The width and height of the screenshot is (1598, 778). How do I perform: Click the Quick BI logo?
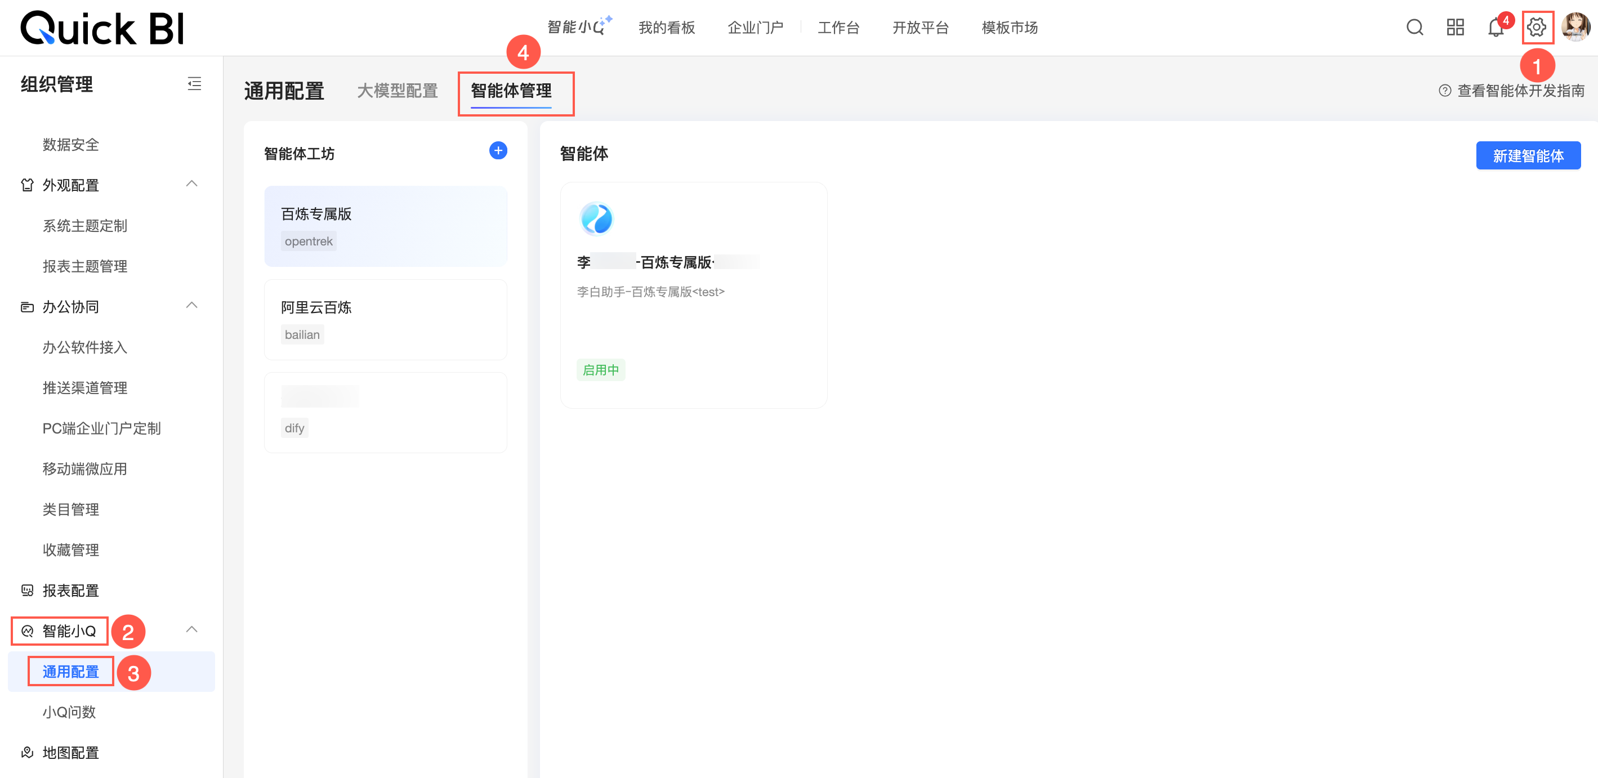tap(102, 29)
